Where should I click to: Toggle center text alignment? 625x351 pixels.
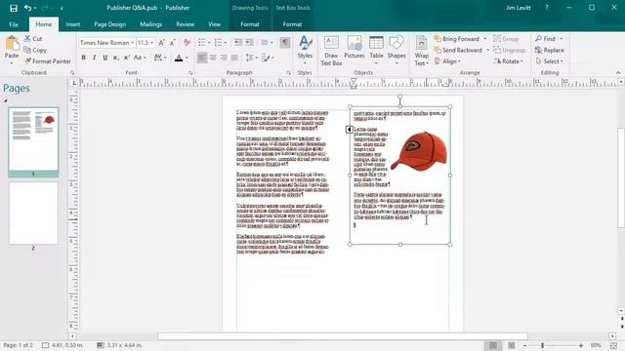(x=213, y=58)
